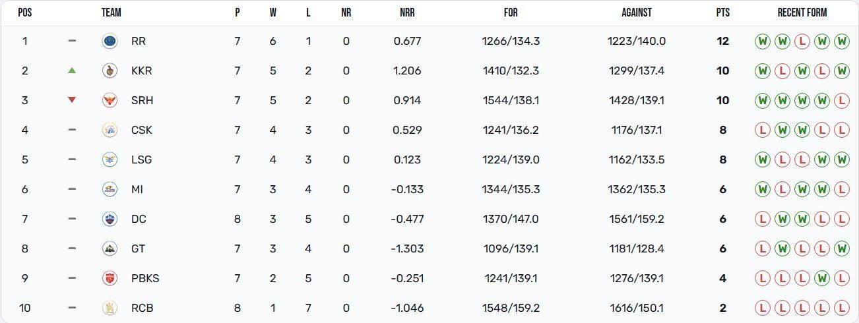The image size is (859, 323).
Task: Click the RR team logo
Action: (x=110, y=41)
